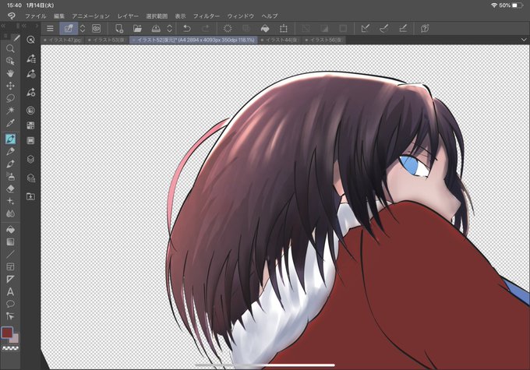
Task: Select the Auto select magic wand tool
Action: (x=10, y=111)
